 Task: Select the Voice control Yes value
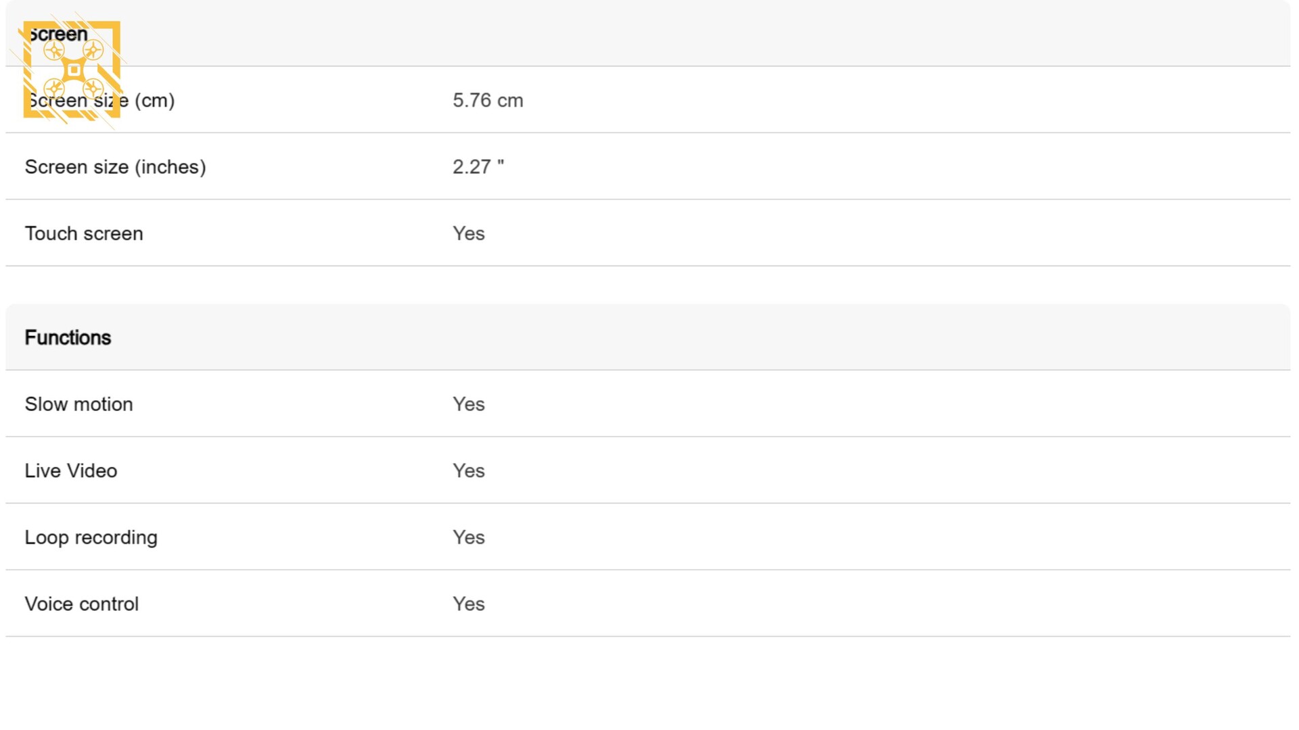[x=469, y=604]
